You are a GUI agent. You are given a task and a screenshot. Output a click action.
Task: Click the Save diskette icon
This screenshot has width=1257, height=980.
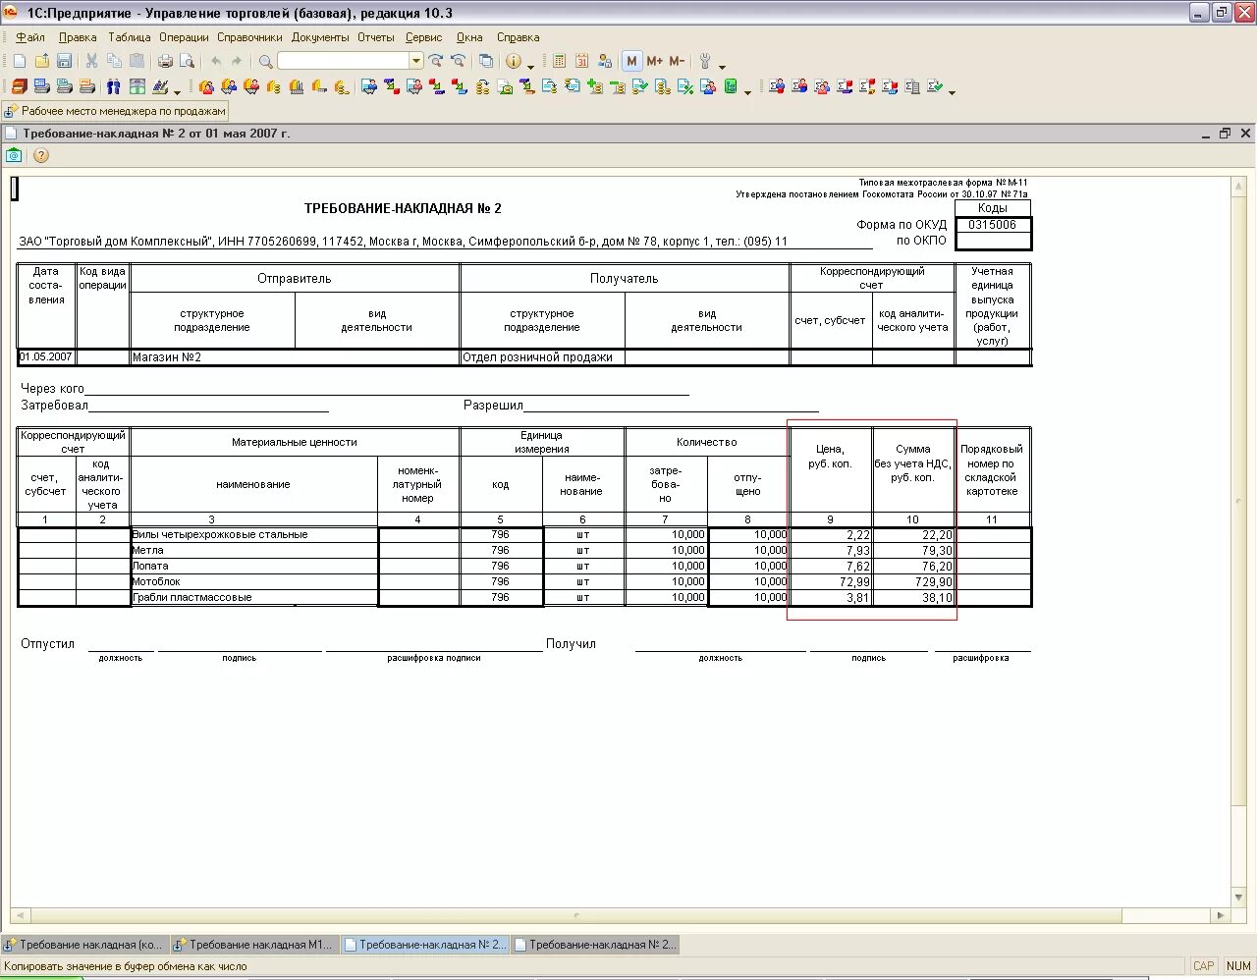(x=63, y=61)
